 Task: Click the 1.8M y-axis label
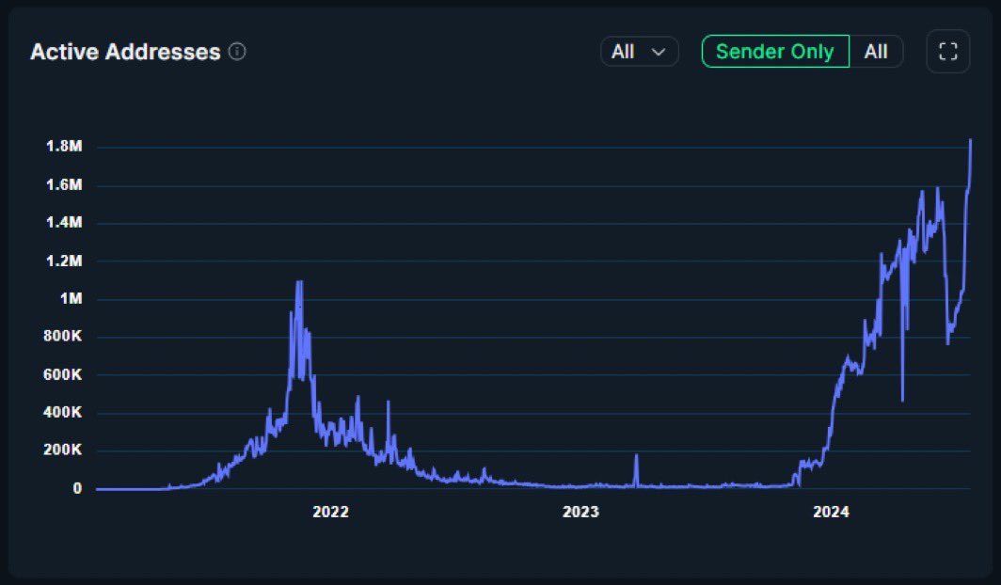pos(64,146)
